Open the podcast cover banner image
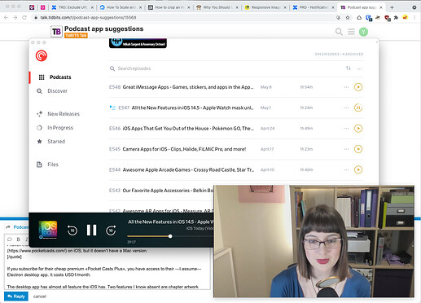Screen dimensions: 421x303 138,43
